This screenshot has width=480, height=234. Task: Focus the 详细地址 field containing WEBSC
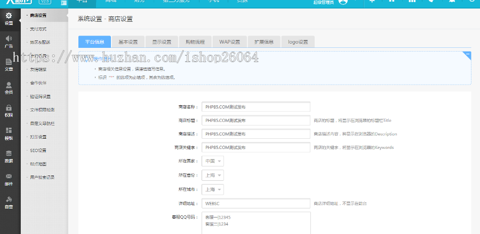tap(256, 203)
